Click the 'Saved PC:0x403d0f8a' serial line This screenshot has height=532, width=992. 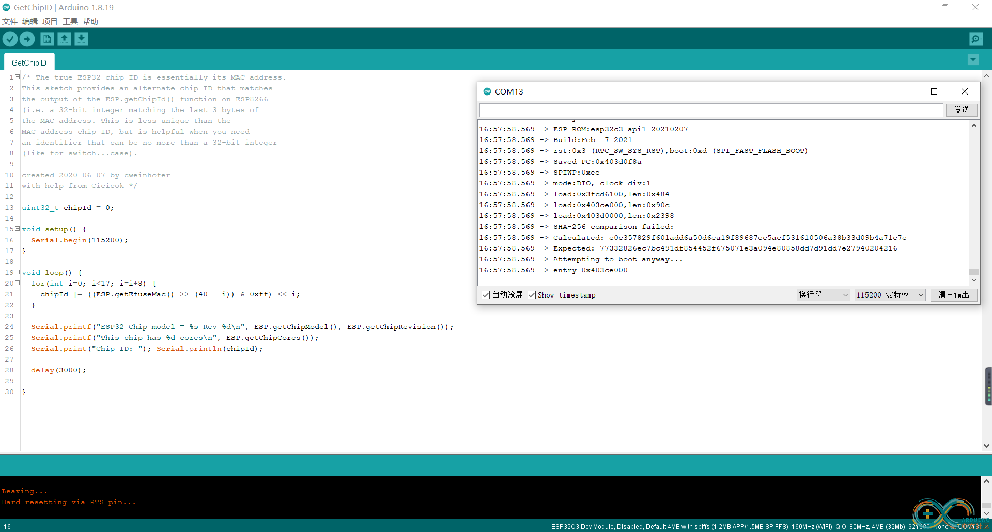point(597,162)
